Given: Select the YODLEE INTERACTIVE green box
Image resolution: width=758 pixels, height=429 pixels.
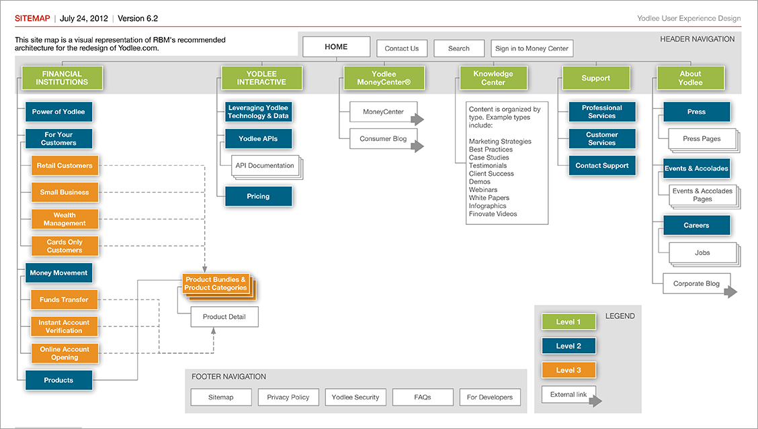Looking at the screenshot, I should pos(261,78).
